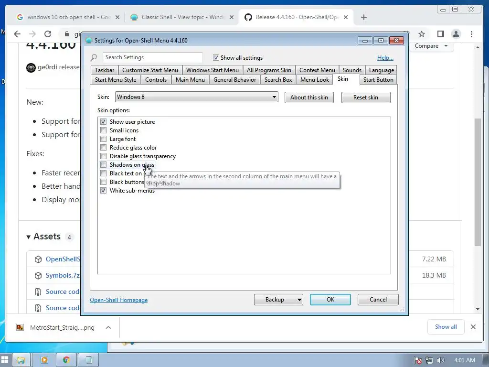
Task: Switch to the Language tab
Action: (382, 70)
